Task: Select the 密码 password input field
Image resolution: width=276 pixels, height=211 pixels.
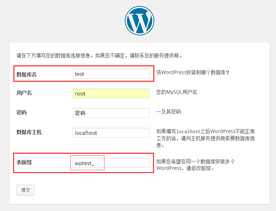Action: (x=111, y=113)
